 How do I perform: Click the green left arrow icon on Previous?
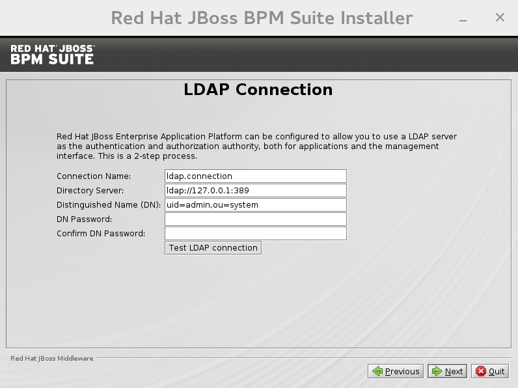377,371
